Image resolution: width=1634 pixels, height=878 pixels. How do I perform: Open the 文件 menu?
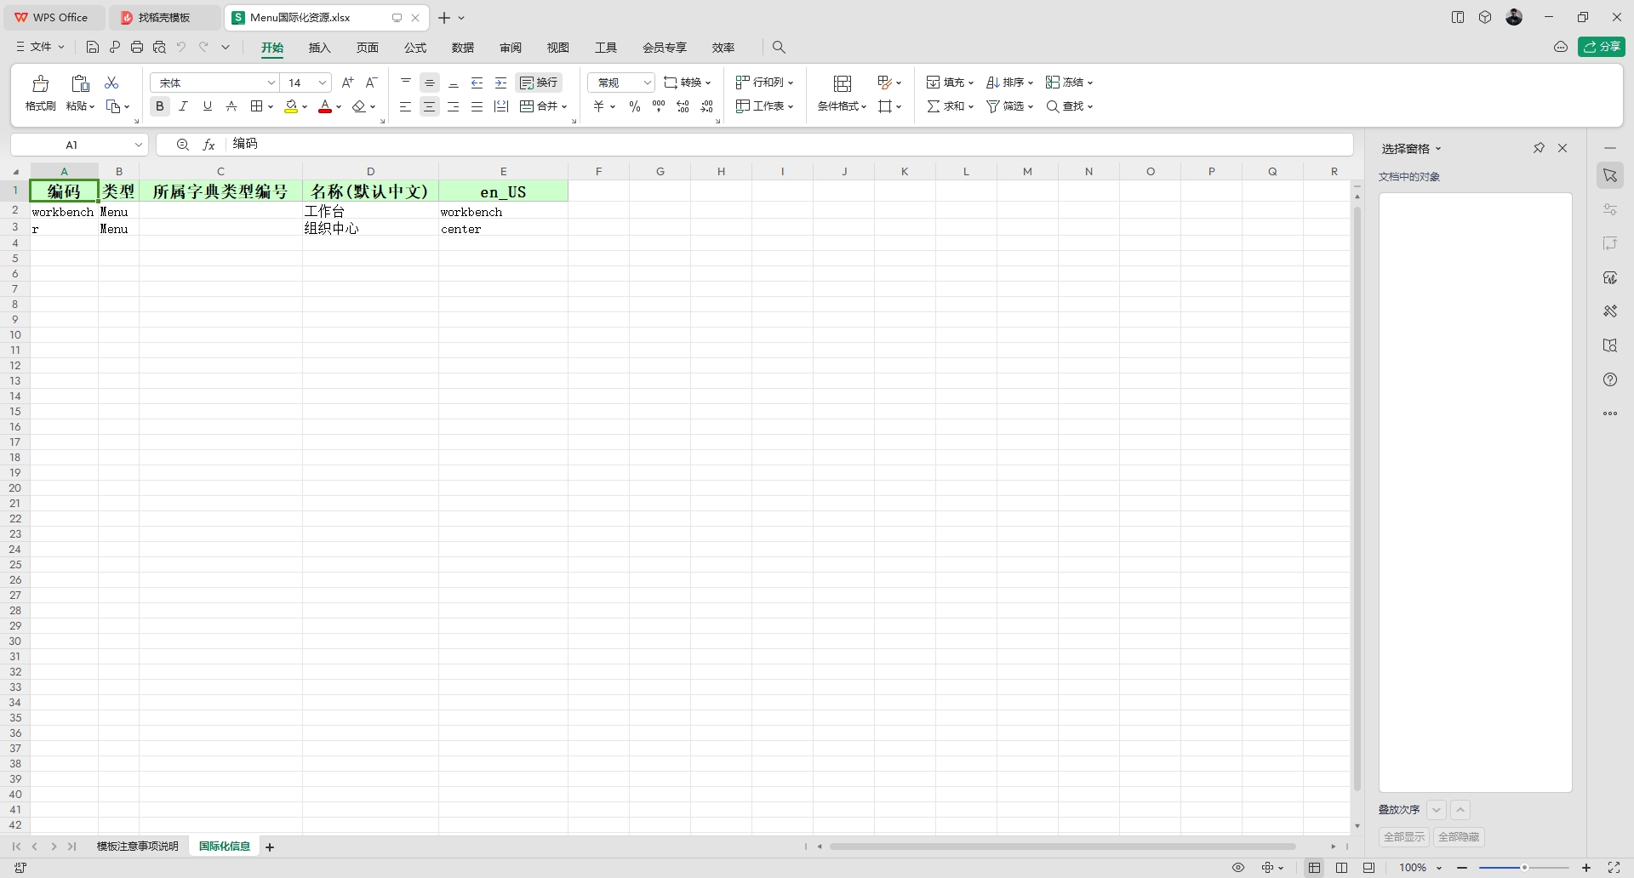(38, 47)
